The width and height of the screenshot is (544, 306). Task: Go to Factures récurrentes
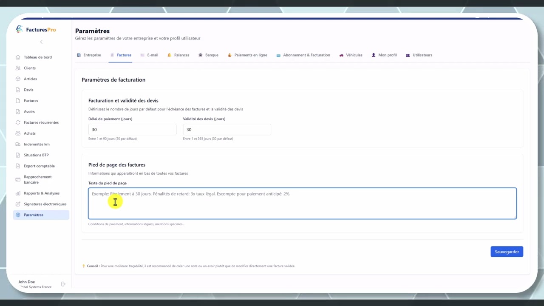[x=41, y=122]
